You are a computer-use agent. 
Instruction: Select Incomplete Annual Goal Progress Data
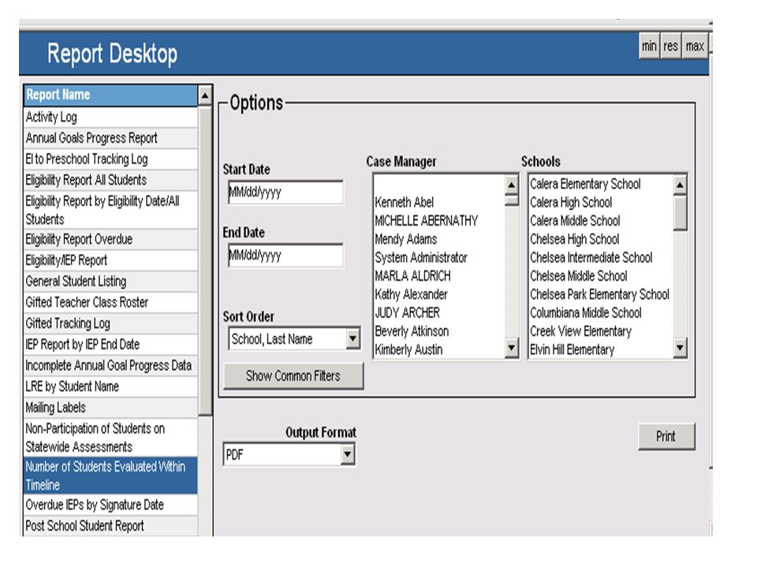pyautogui.click(x=110, y=365)
